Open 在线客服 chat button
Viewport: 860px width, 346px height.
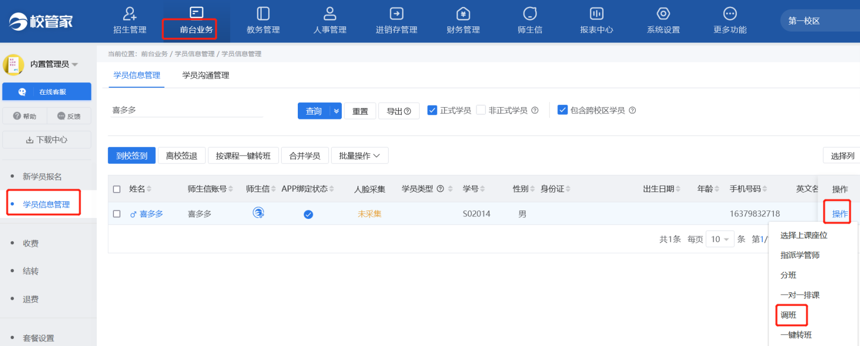(x=47, y=91)
